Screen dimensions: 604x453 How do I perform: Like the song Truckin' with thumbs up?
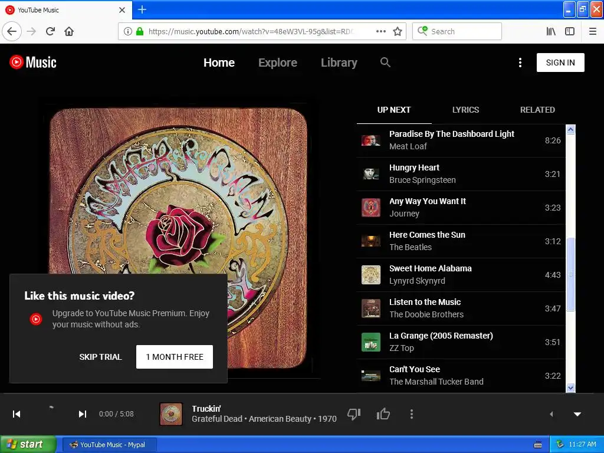(383, 414)
